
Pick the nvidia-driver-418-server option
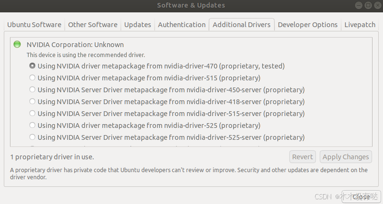click(x=32, y=101)
